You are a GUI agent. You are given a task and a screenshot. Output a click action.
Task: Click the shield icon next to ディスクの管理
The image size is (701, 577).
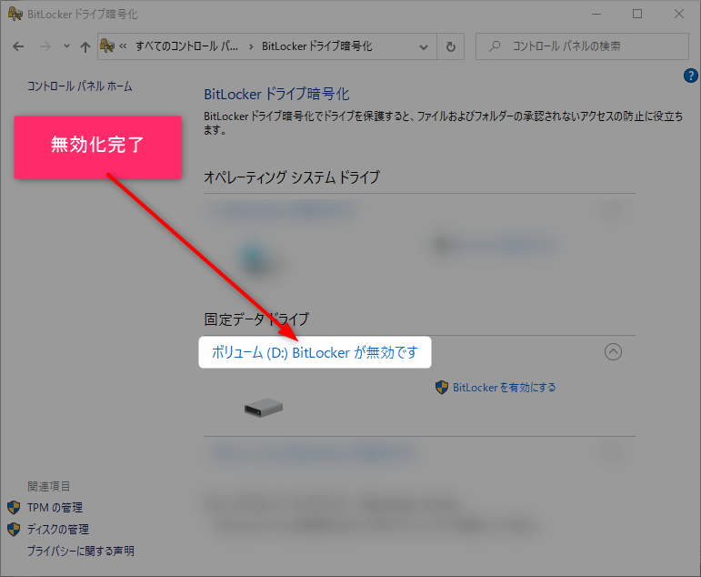14,529
